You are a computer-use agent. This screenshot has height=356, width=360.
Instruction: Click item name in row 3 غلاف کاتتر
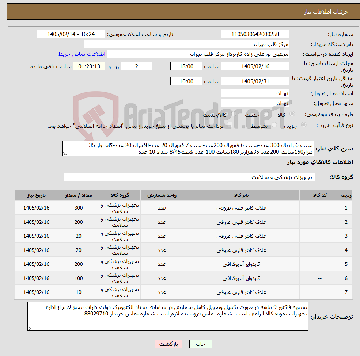click(241, 236)
